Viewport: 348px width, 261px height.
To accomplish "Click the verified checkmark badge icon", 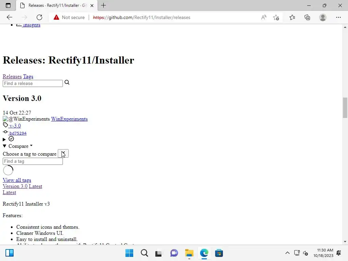I will coord(11,139).
